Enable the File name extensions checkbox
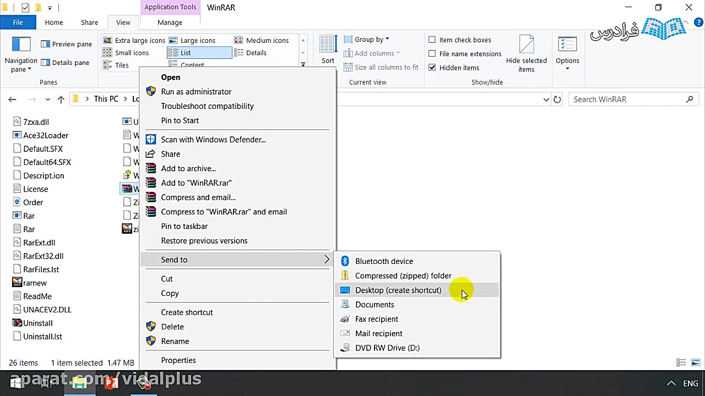 point(432,53)
